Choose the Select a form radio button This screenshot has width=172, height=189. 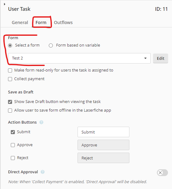(x=10, y=45)
